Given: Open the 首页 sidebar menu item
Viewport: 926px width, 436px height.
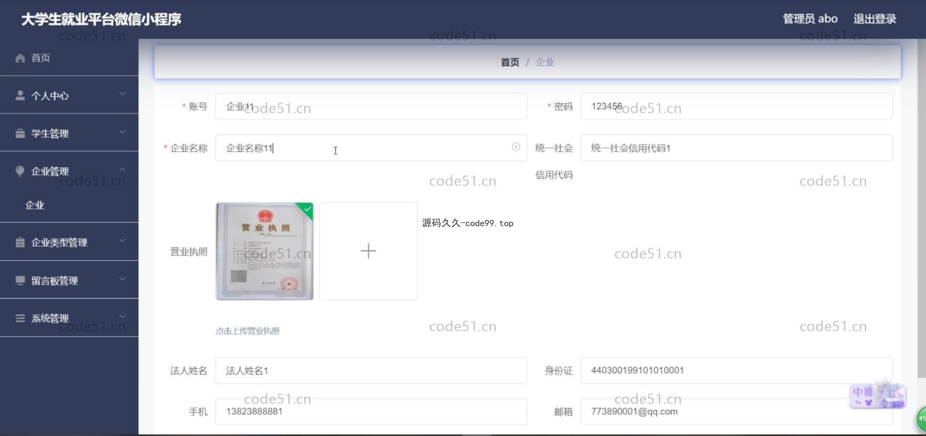Looking at the screenshot, I should point(69,58).
